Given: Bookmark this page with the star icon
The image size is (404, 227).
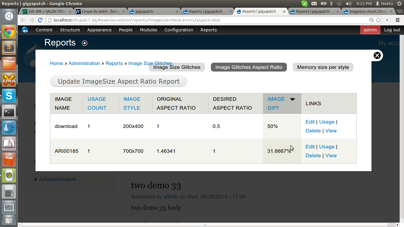Looking at the screenshot, I should point(379,20).
